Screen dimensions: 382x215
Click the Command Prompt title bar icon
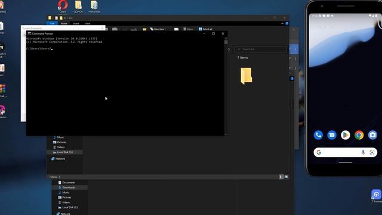29,33
